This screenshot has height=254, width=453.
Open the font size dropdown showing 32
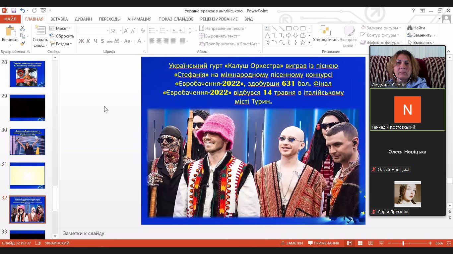click(121, 31)
